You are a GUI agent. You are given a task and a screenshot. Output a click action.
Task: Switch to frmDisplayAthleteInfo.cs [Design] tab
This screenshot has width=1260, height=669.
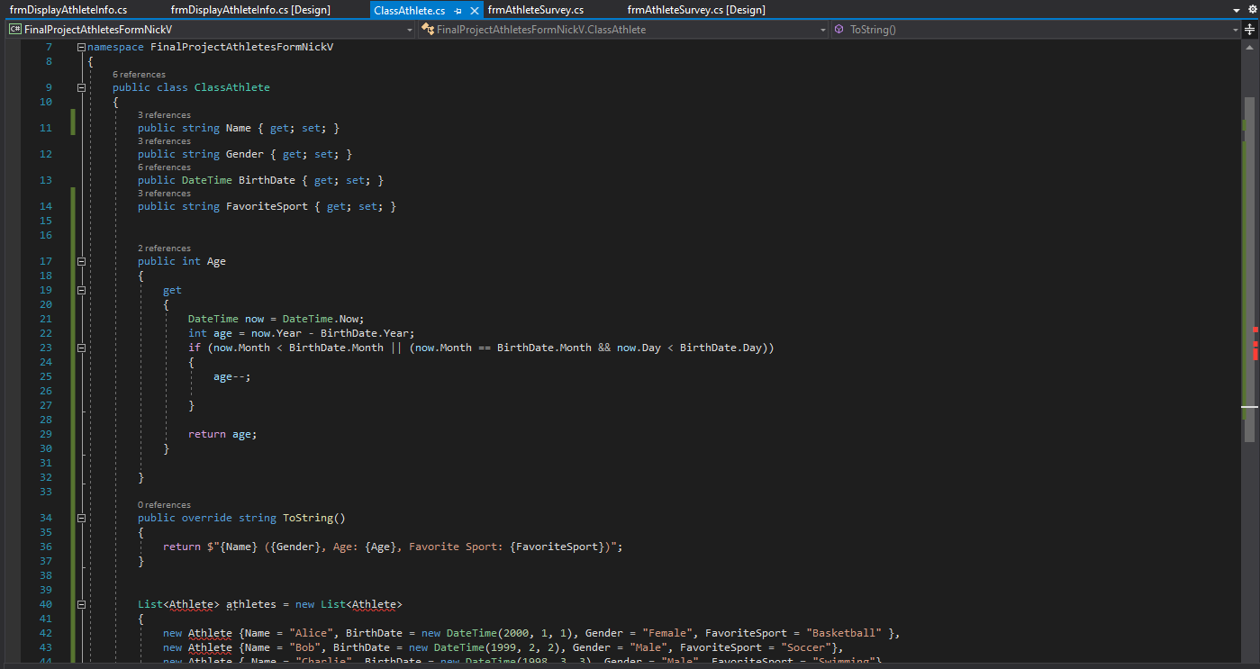tap(250, 10)
